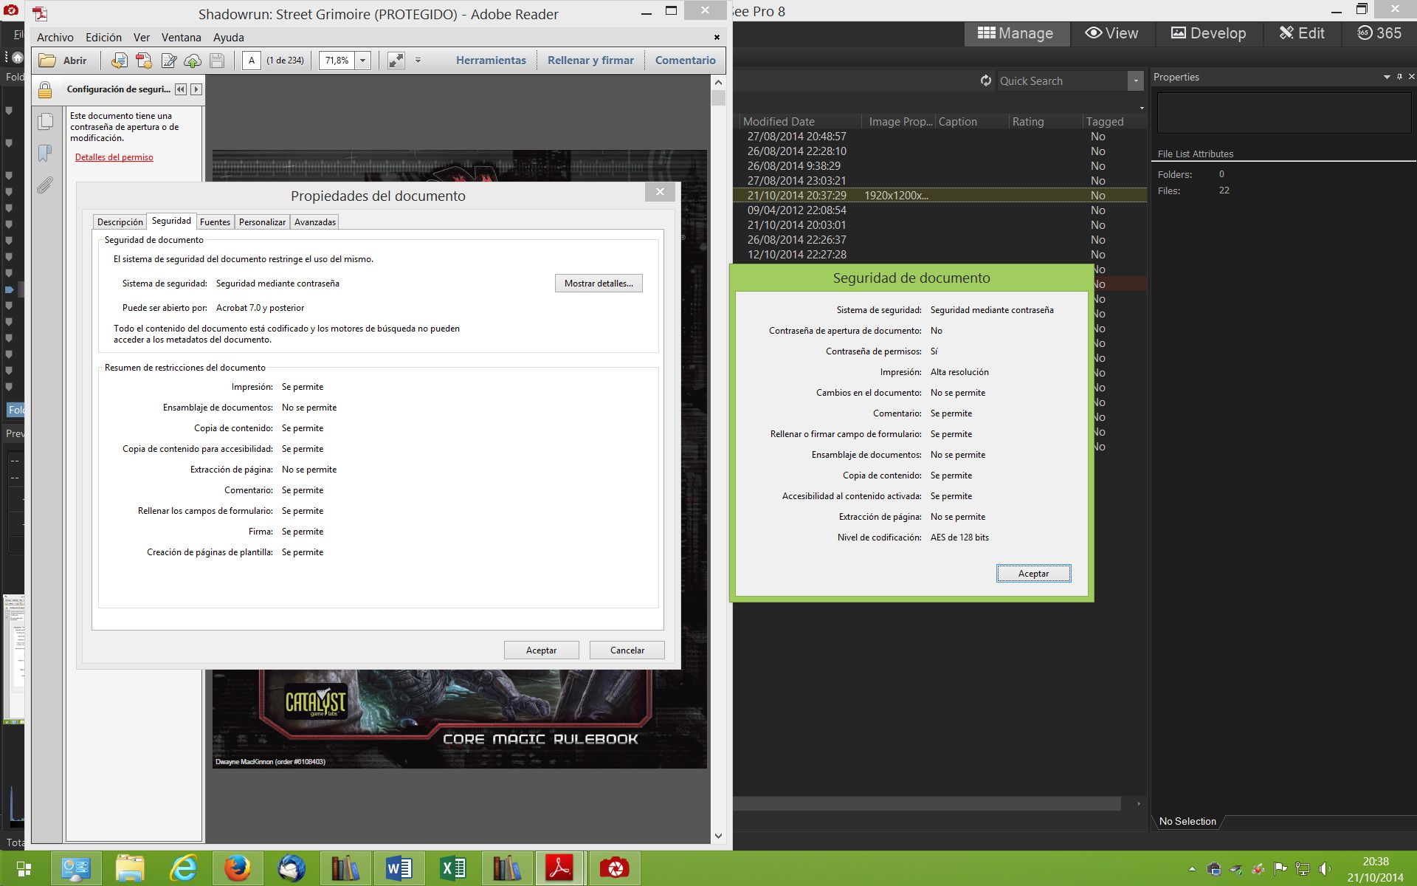
Task: Close the Propiedades del documento dialog
Action: [x=660, y=192]
